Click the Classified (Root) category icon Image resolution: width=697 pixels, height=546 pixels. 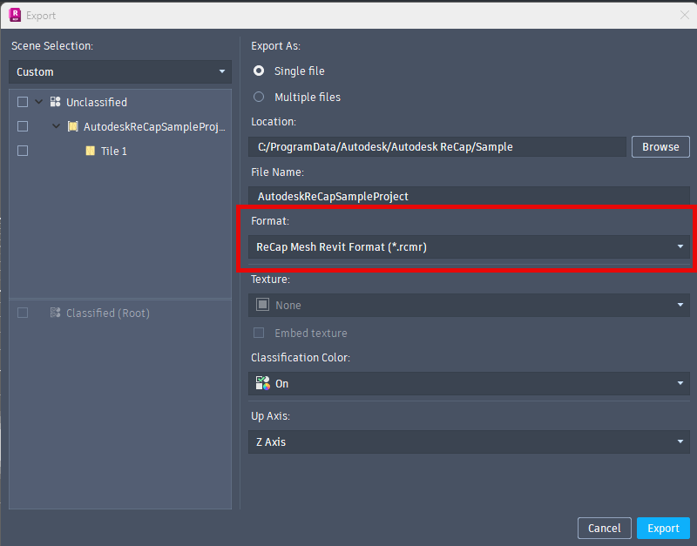[55, 313]
